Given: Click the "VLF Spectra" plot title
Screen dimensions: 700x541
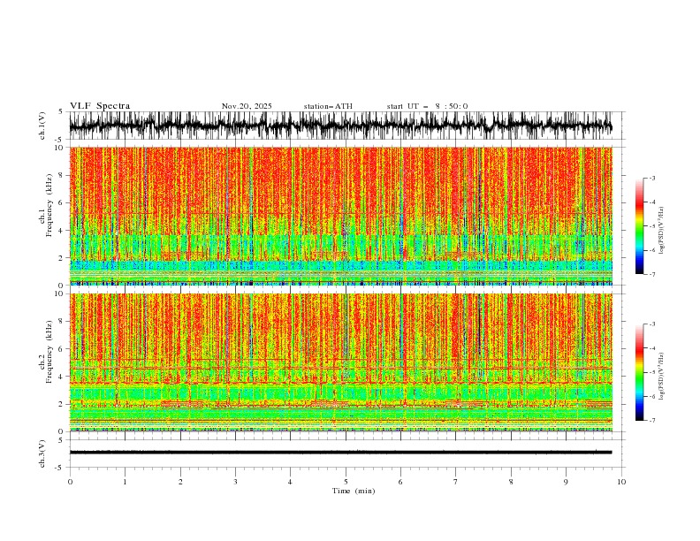Looking at the screenshot, I should pos(100,106).
